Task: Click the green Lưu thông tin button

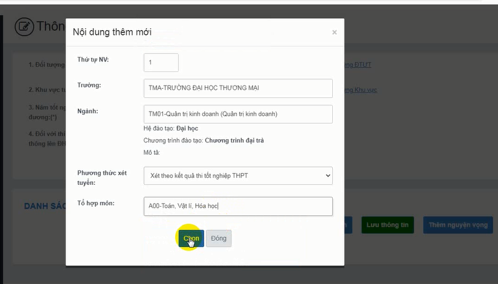Action: (x=387, y=225)
